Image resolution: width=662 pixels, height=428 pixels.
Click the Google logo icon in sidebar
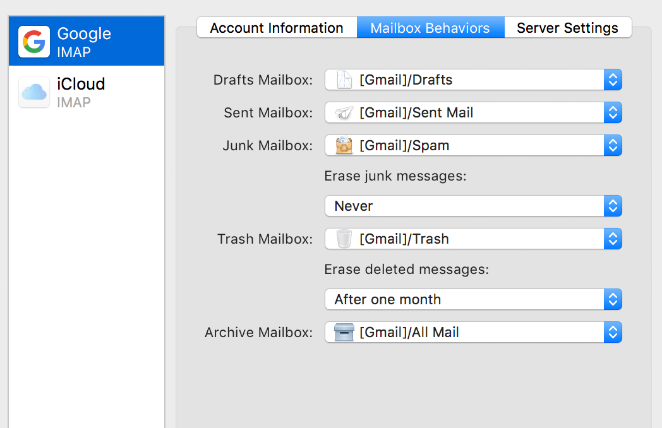[33, 40]
